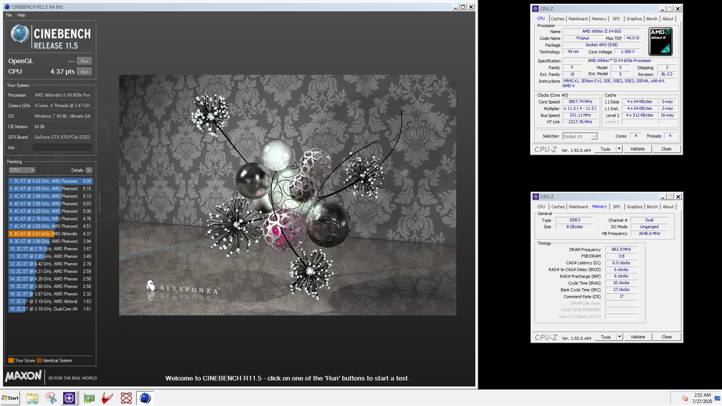Click Validate in upper CPU-Z window
Viewport: 722px width, 406px height.
[637, 149]
